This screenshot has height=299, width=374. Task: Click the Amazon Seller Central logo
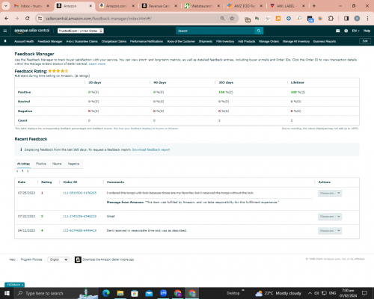point(32,31)
